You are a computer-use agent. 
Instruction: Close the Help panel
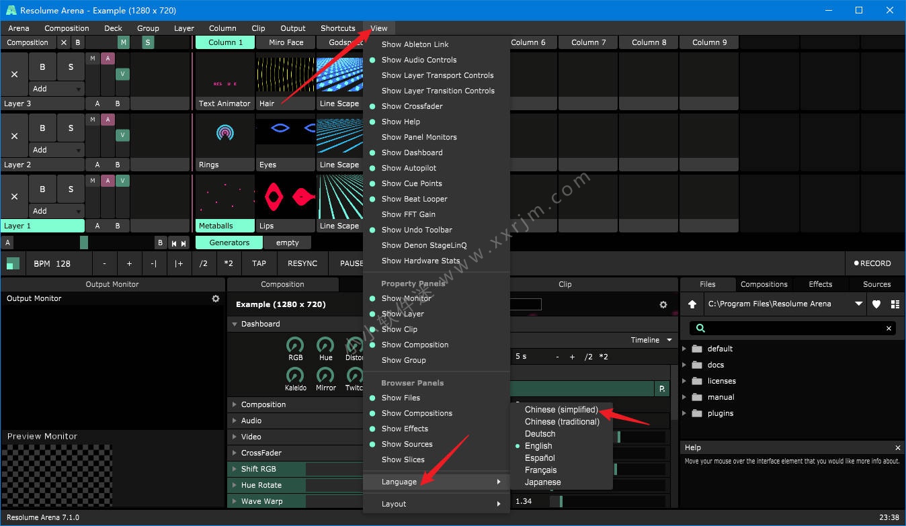898,447
